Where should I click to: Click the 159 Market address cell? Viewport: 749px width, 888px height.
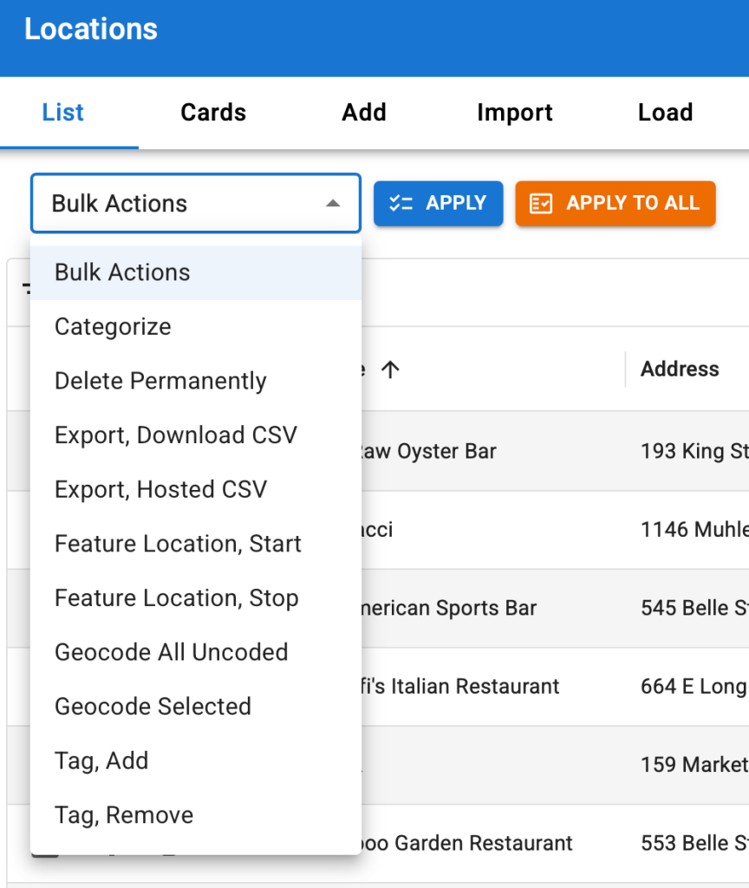coord(694,765)
